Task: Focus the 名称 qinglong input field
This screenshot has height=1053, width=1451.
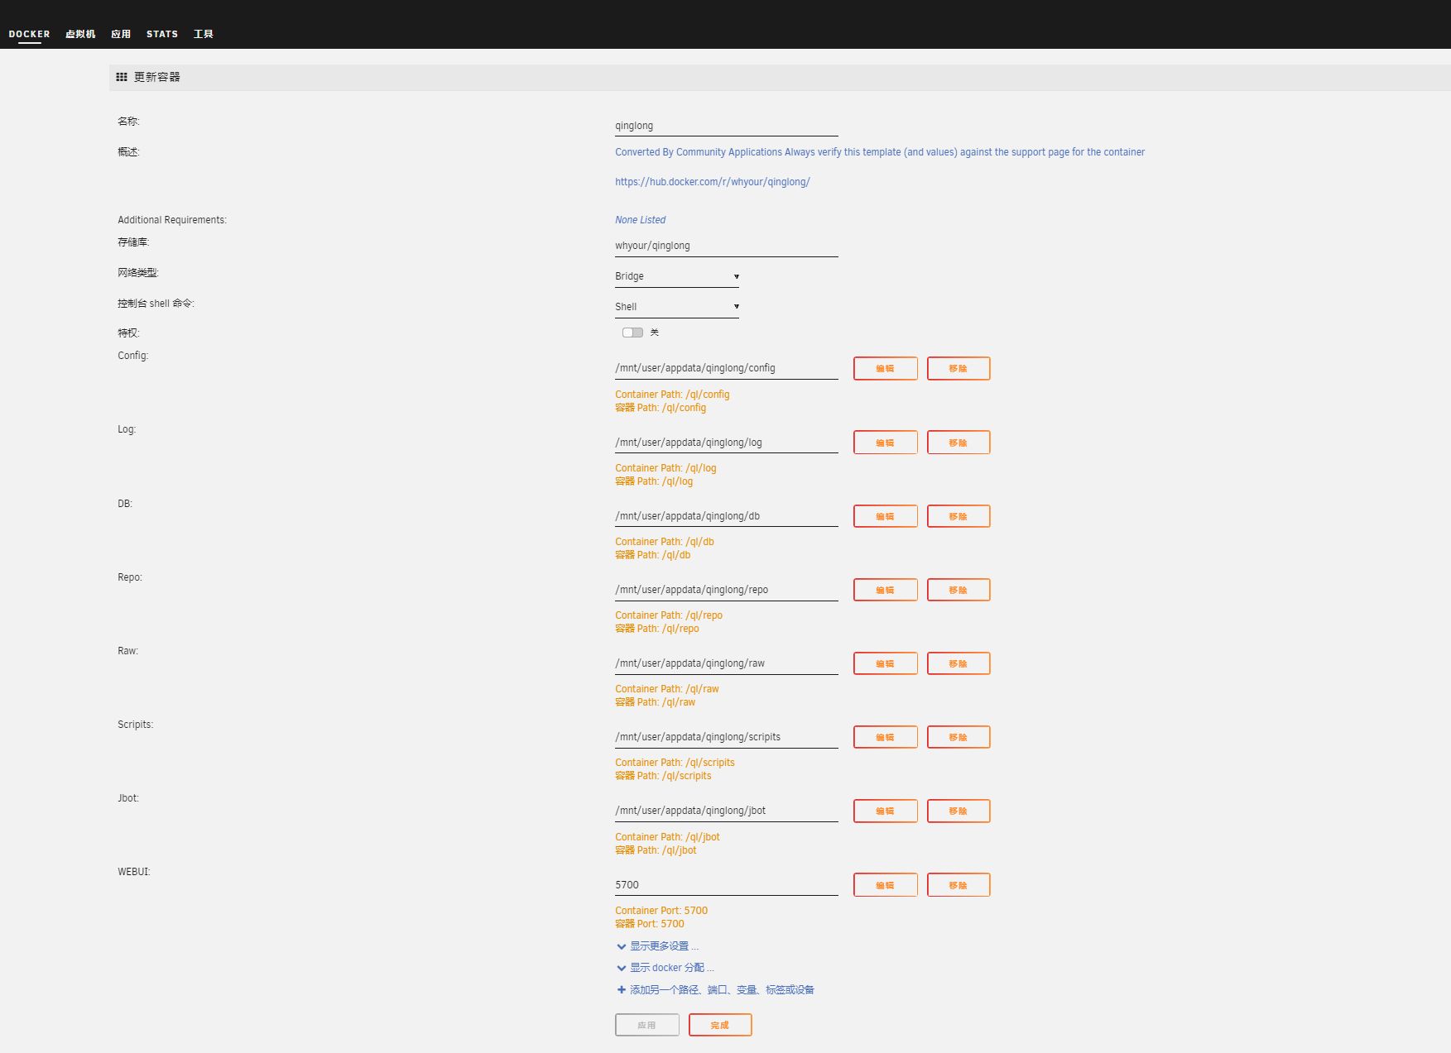Action: click(x=726, y=126)
